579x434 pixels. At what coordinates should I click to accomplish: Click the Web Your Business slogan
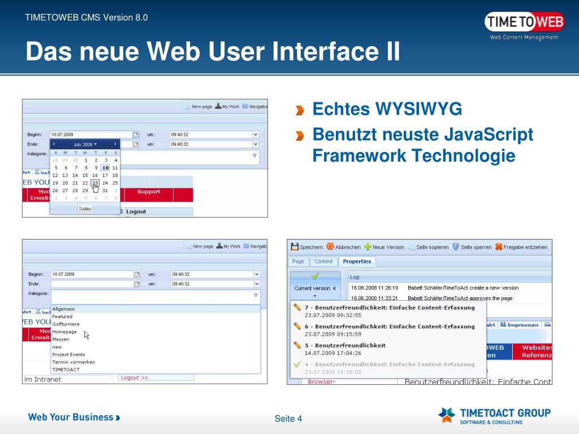pos(74,417)
